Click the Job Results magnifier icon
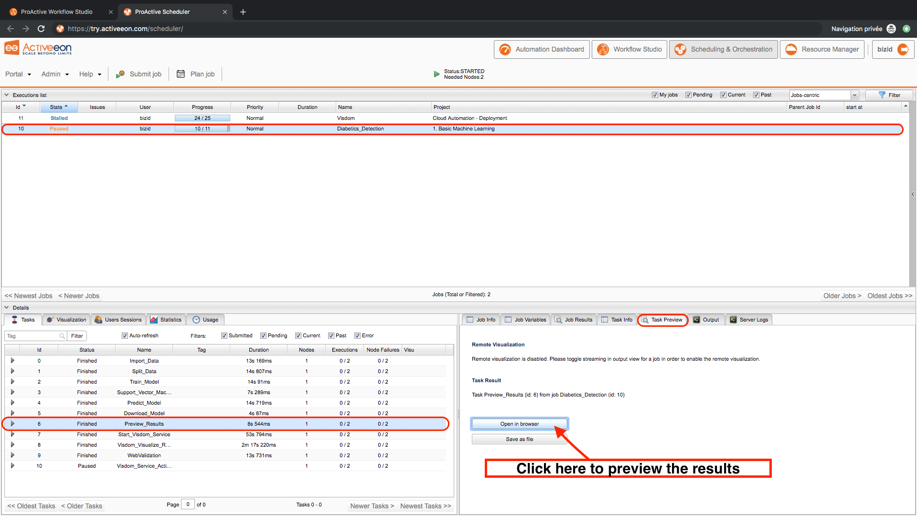917x516 pixels. click(558, 320)
